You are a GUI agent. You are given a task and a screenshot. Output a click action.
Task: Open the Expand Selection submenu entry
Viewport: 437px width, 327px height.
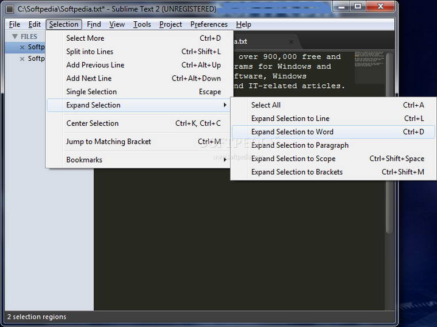139,105
